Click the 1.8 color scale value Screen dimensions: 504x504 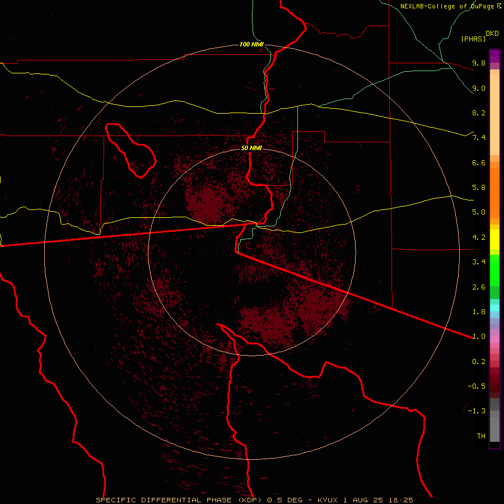(479, 312)
